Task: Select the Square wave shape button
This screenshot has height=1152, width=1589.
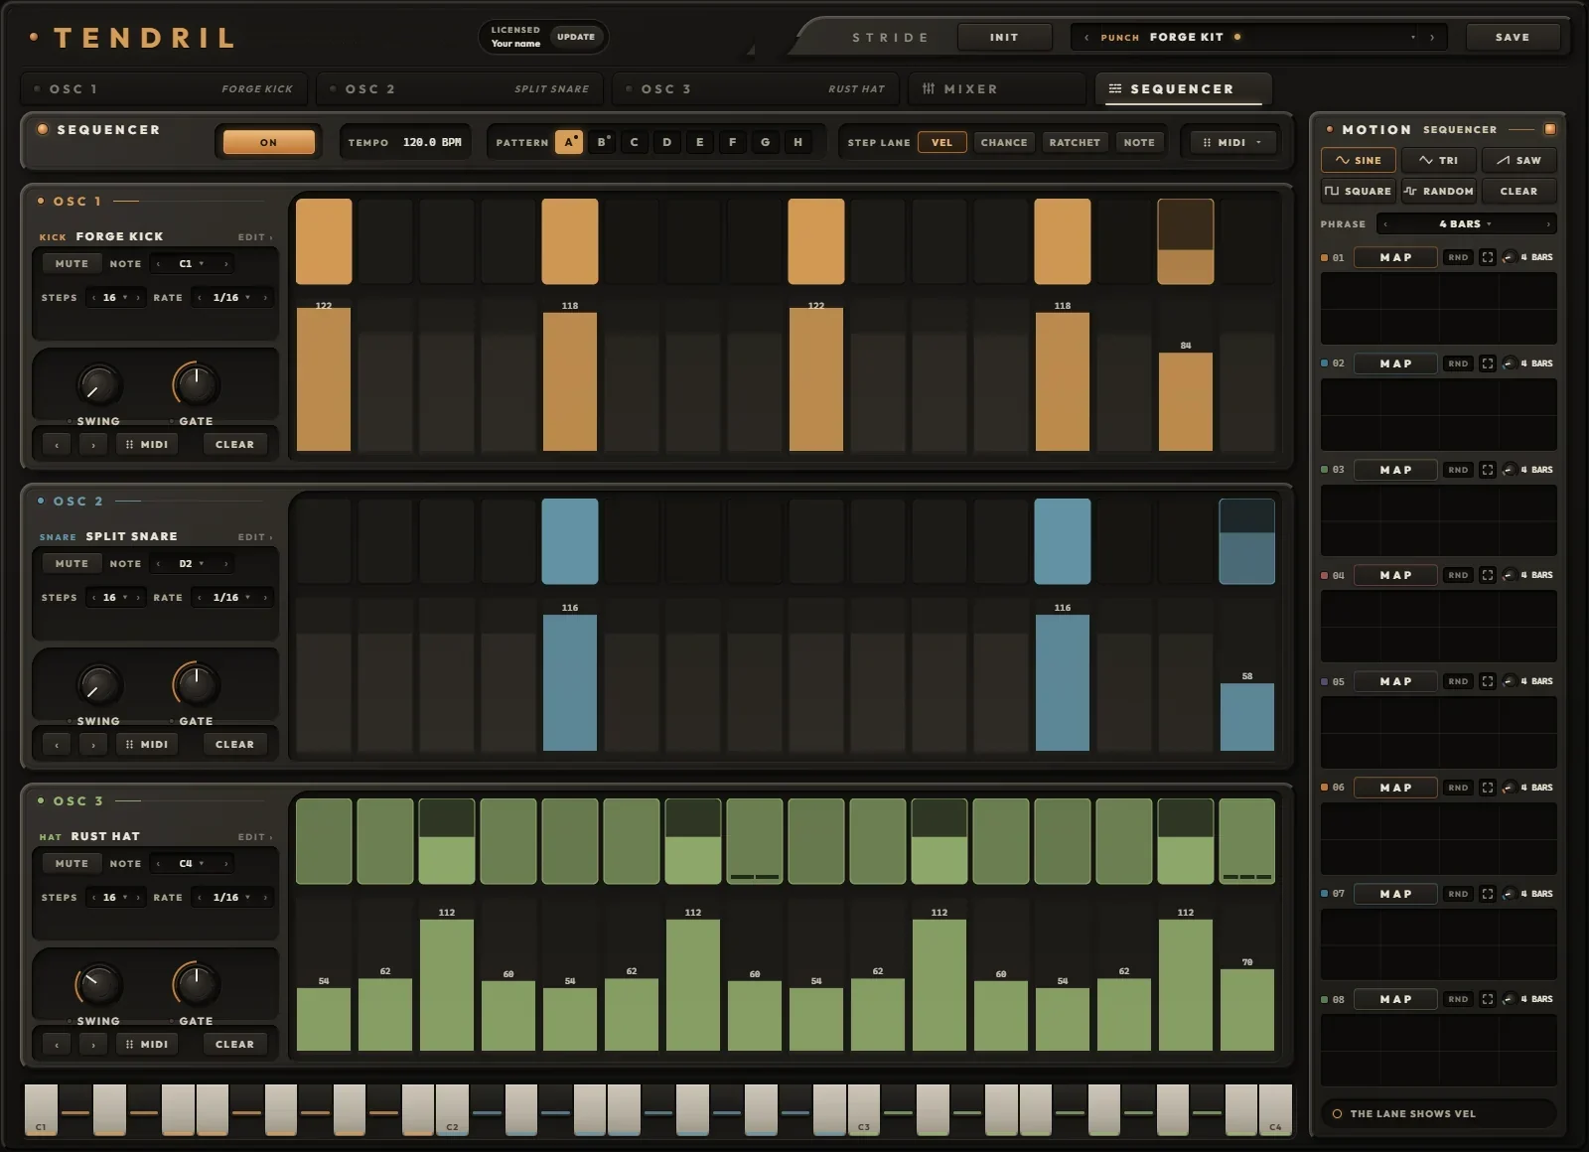Action: (1358, 191)
